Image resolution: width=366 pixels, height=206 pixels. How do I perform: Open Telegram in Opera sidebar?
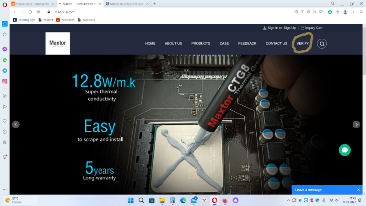[x=5, y=70]
